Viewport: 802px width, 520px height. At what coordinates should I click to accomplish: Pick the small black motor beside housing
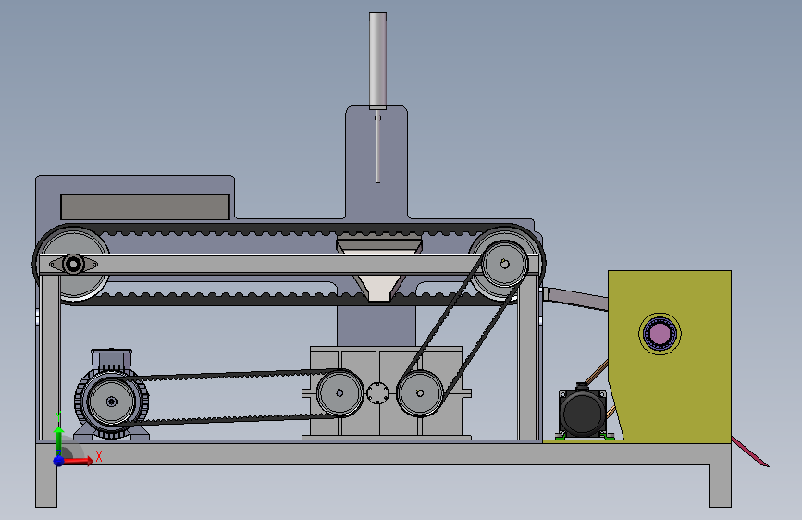(583, 412)
